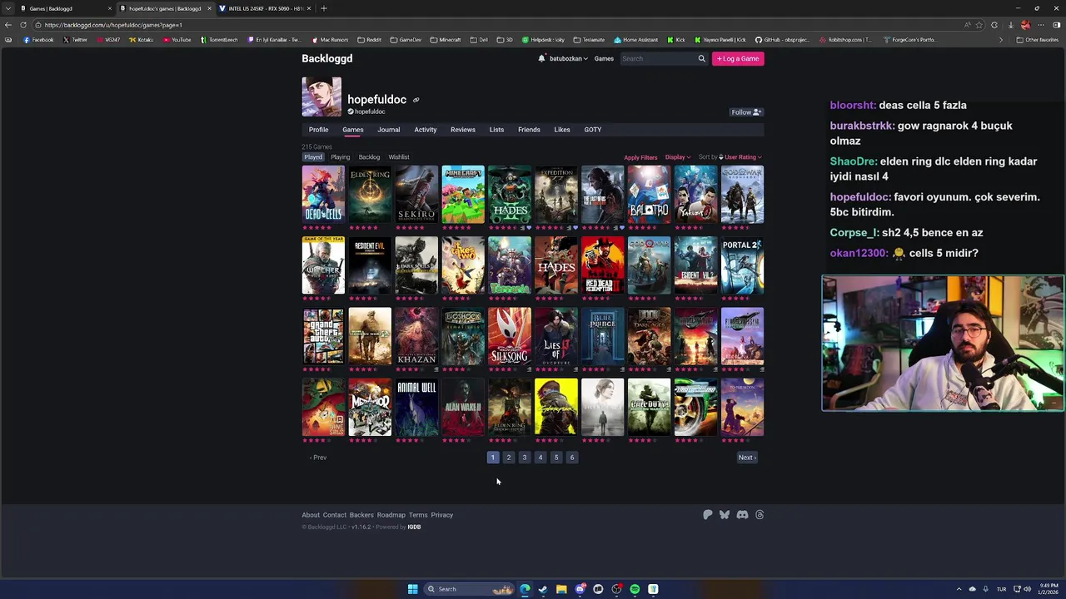Expand the batubozkan user dropdown
This screenshot has height=599, width=1066.
568,58
